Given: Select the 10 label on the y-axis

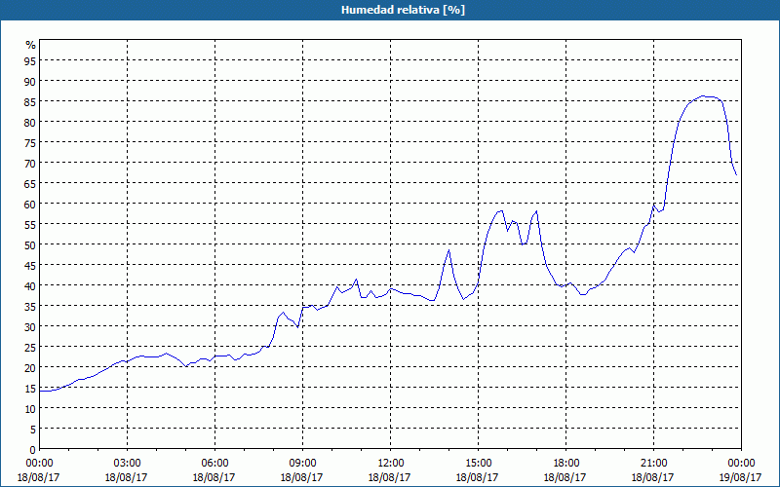Looking at the screenshot, I should [x=31, y=408].
